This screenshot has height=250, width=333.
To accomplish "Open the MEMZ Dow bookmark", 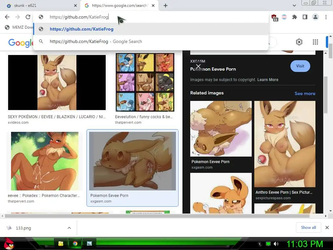I will point(19,27).
